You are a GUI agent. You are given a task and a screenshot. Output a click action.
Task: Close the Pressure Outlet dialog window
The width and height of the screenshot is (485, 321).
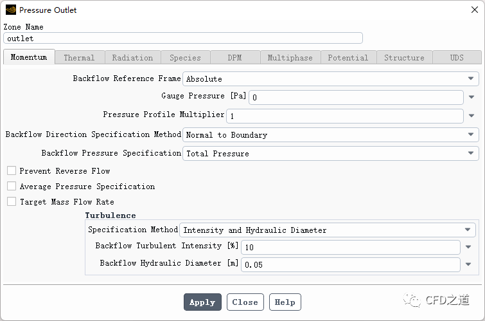[471, 10]
